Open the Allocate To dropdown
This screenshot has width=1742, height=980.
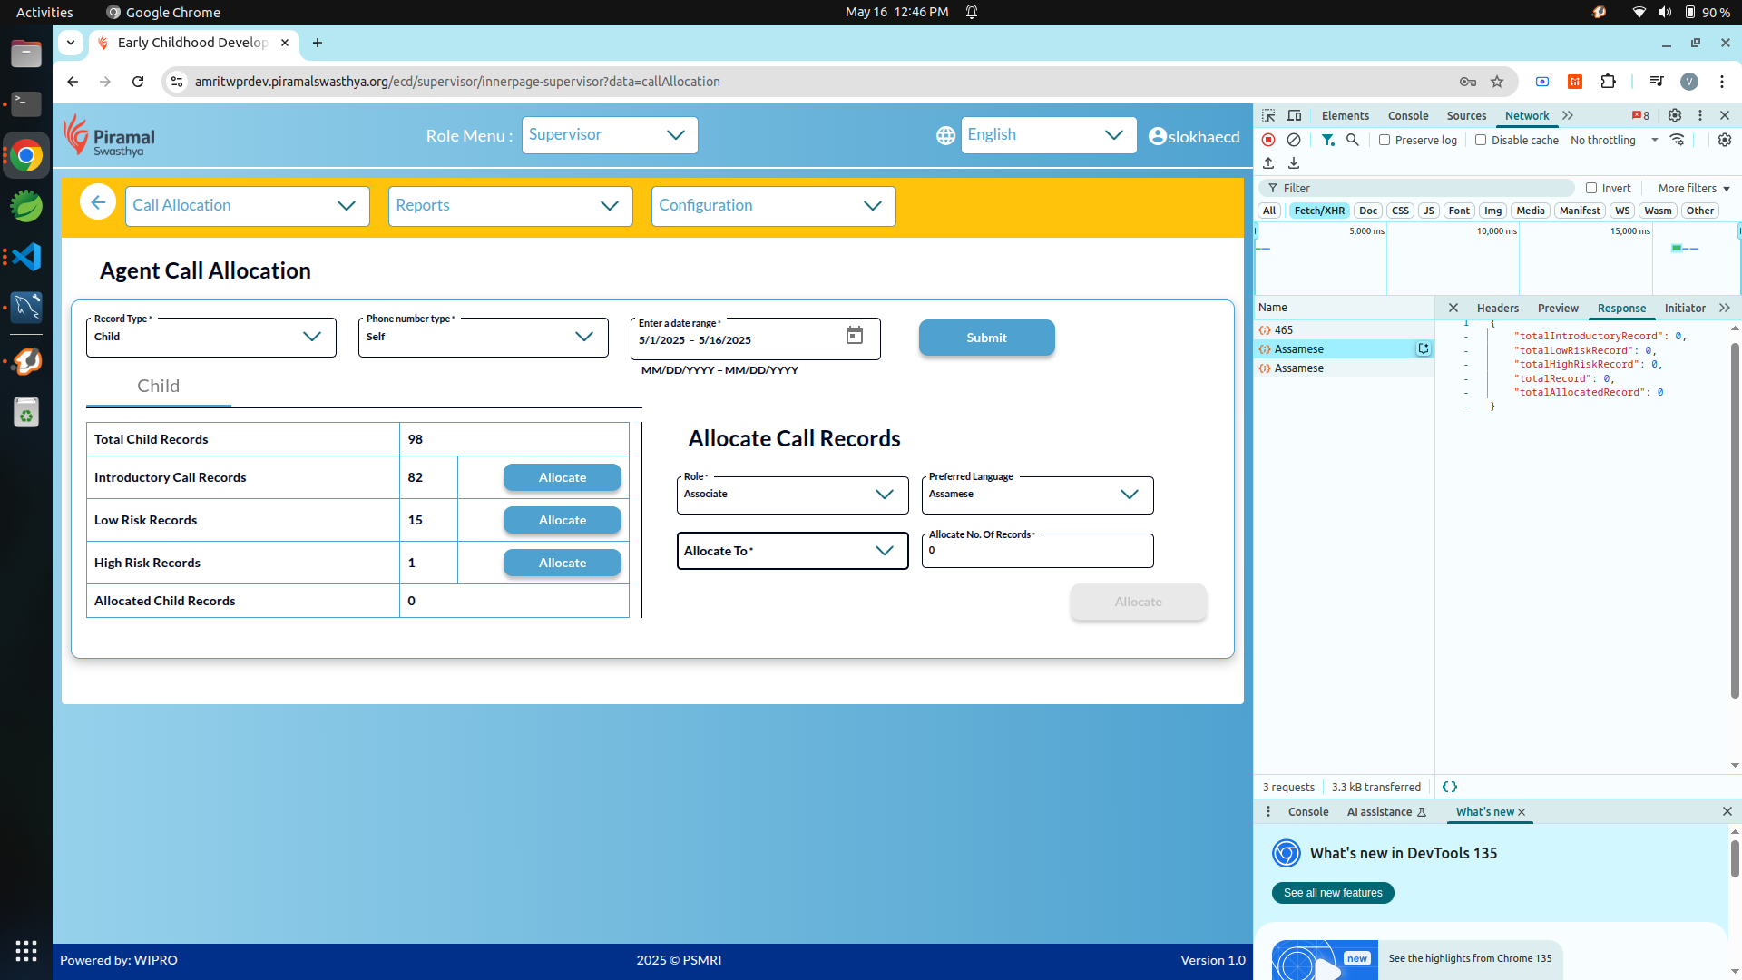coord(792,551)
